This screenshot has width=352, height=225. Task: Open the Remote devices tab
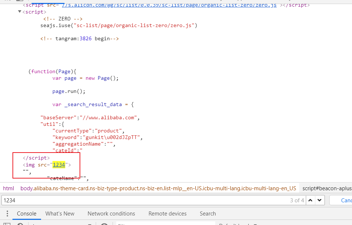[168, 214]
